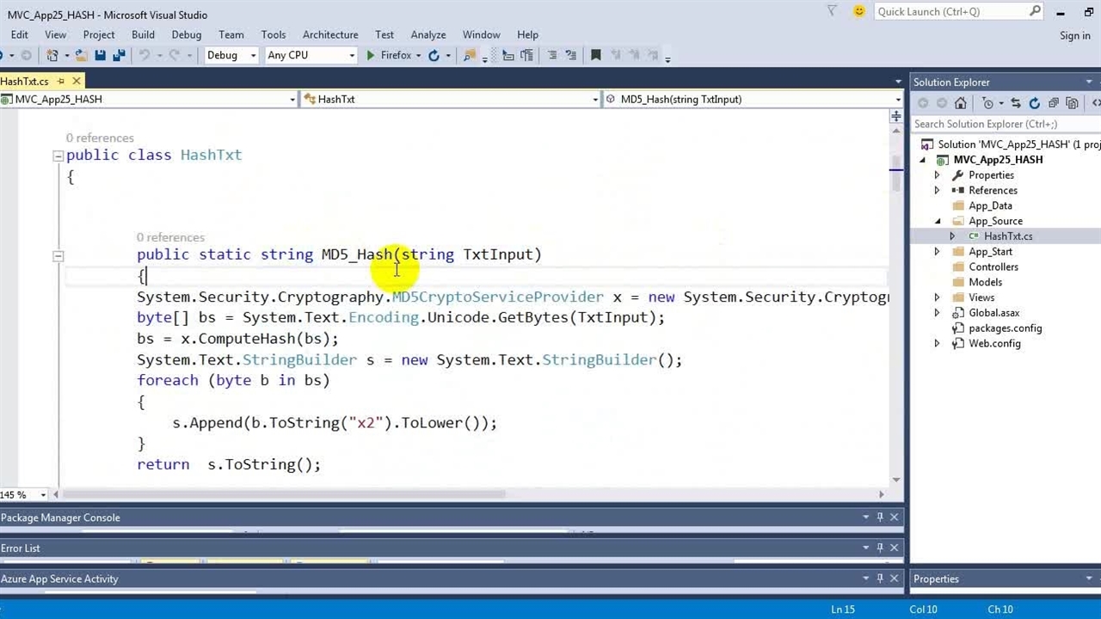
Task: Click the Home icon in Solution Explorer
Action: tap(961, 103)
